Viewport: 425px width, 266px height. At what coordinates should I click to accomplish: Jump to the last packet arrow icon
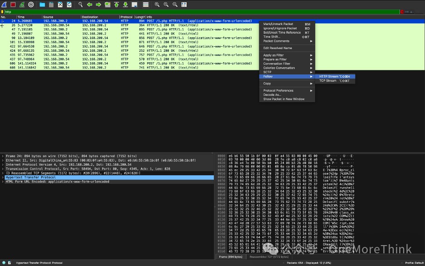pos(125,5)
